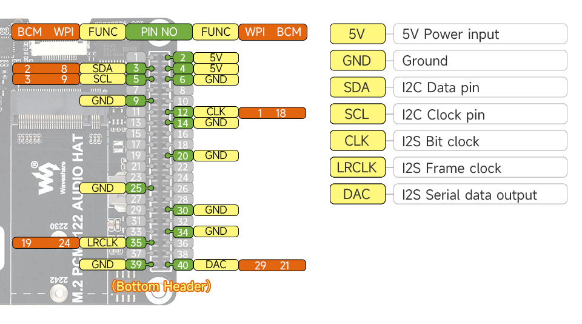Image resolution: width=582 pixels, height=324 pixels.
Task: Select gray pin number 27
Action: pyautogui.click(x=136, y=199)
